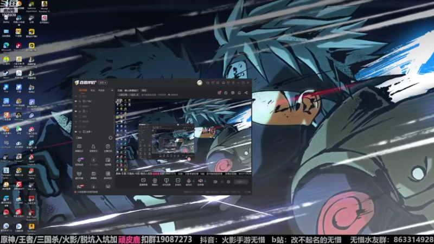This screenshot has width=434, height=244.
Task: Click the share icon above the preview
Action: pyautogui.click(x=246, y=93)
